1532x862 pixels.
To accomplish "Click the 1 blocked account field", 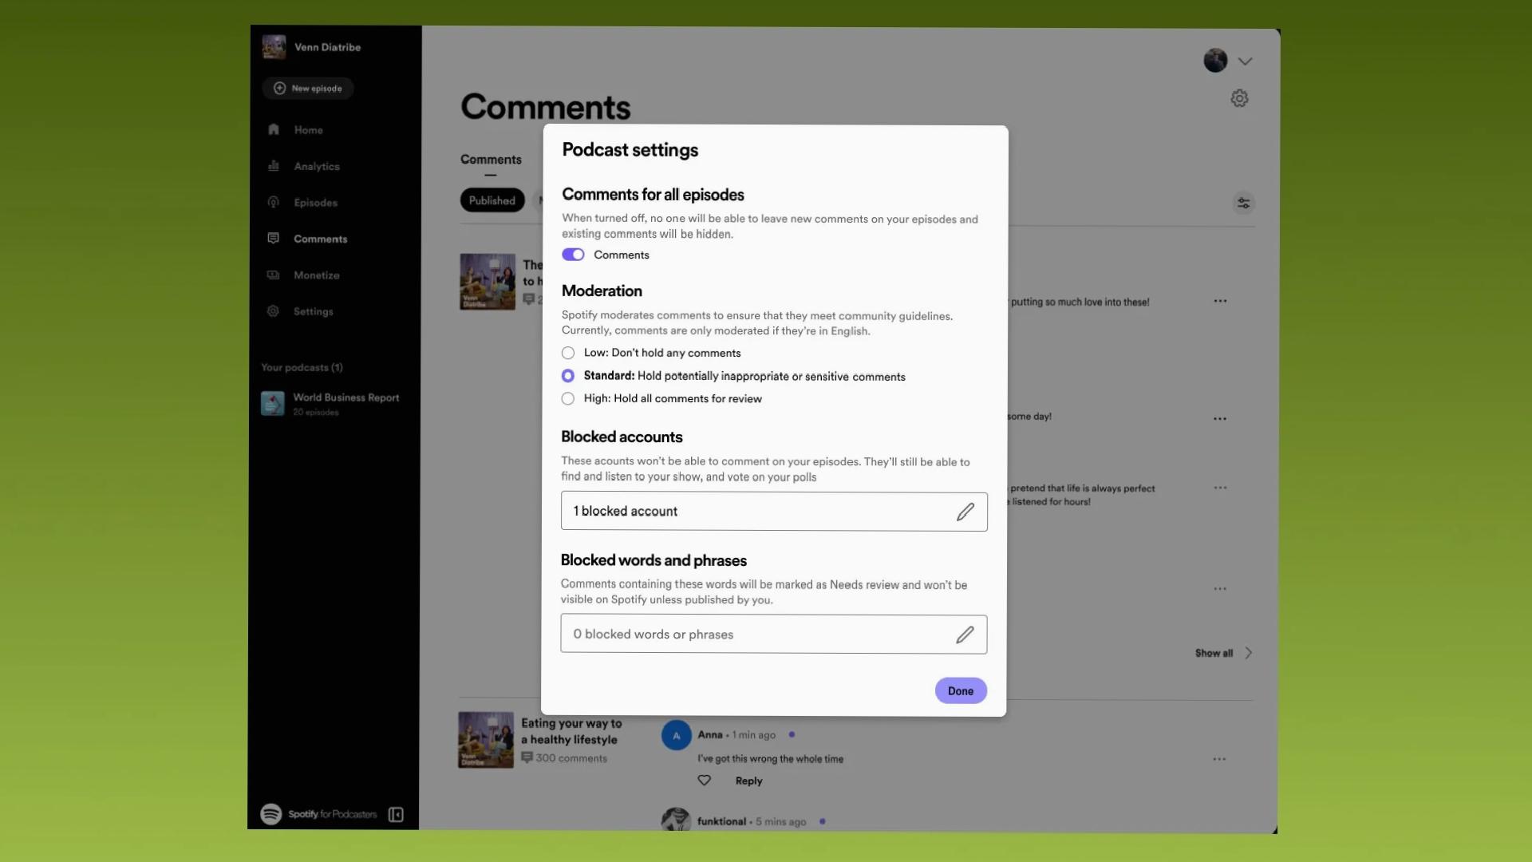I will coord(774,512).
